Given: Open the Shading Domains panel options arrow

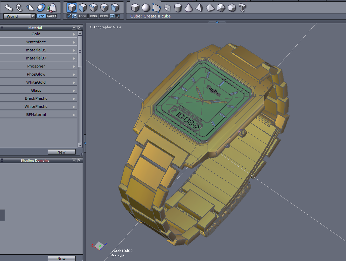Looking at the screenshot, I should (x=74, y=160).
